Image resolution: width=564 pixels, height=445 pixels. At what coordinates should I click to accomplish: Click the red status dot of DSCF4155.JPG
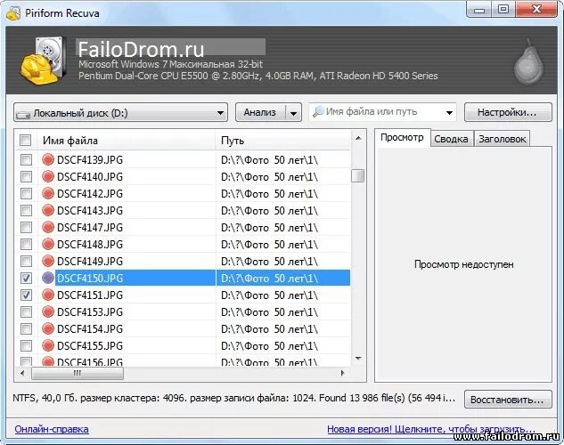[x=48, y=345]
